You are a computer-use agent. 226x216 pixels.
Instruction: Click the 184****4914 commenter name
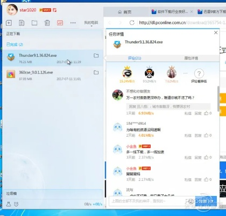136,124
